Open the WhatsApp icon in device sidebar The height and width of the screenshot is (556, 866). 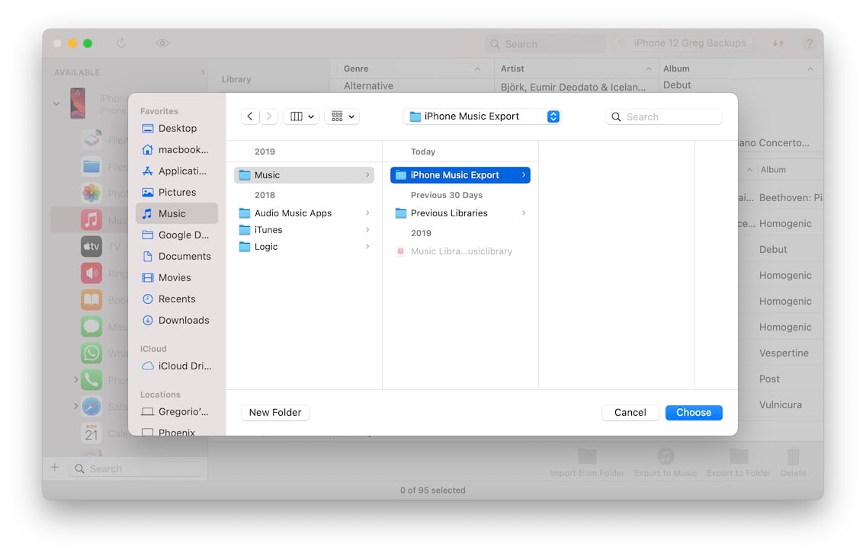pos(91,353)
